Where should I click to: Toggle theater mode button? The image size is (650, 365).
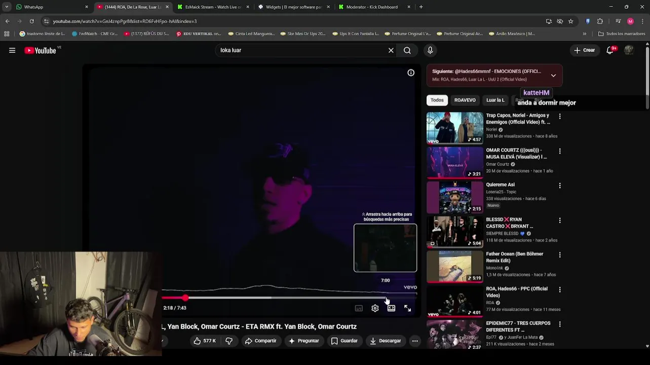(x=391, y=308)
